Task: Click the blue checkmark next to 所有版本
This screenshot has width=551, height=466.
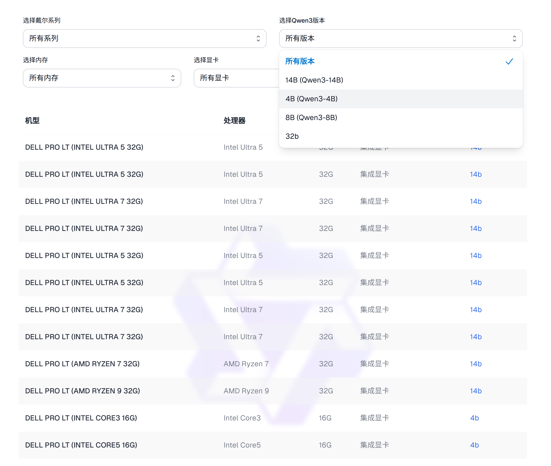Action: coord(509,61)
